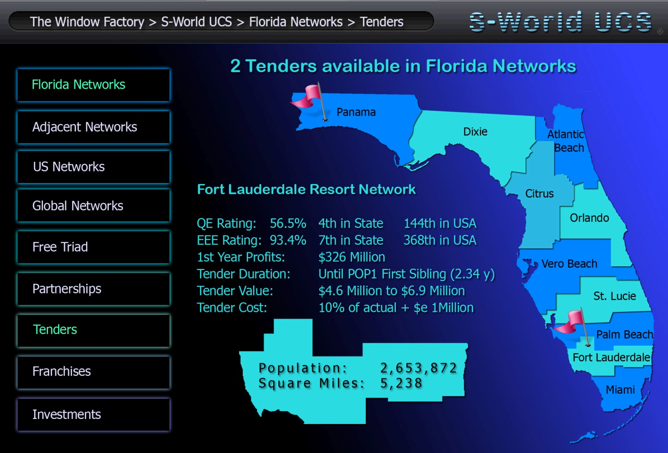This screenshot has height=453, width=668.
Task: Click the QE Rating 56.5% value
Action: [x=288, y=224]
